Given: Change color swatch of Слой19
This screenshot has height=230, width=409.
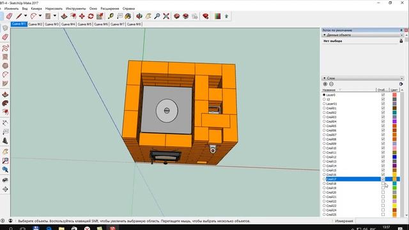Looking at the screenshot, I should [x=394, y=188].
